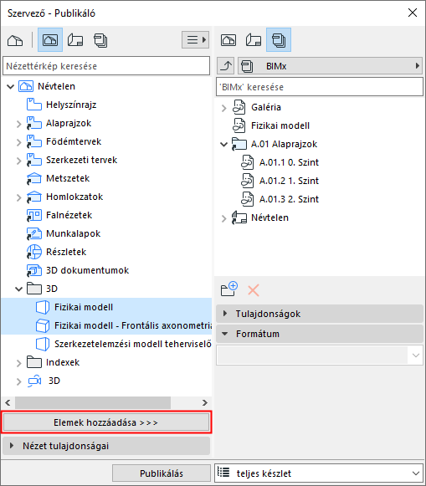The height and width of the screenshot is (486, 426).
Task: Click the Publikálás button
Action: 162,473
